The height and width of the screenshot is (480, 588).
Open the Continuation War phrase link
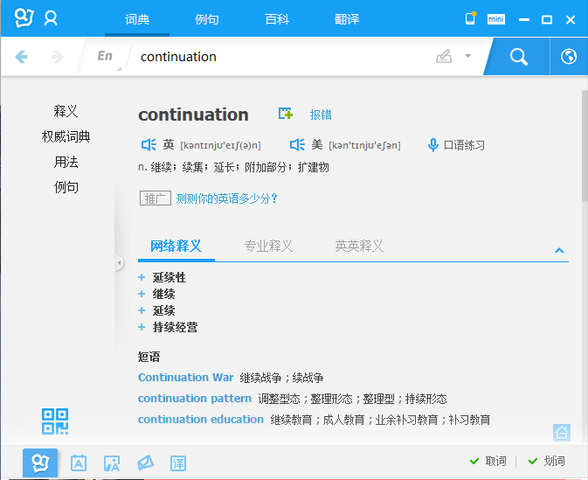click(185, 377)
